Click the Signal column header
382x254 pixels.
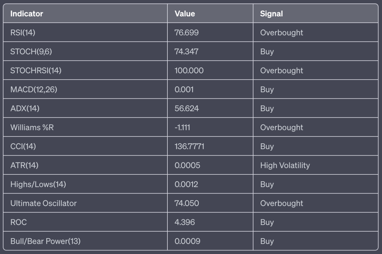pyautogui.click(x=271, y=14)
